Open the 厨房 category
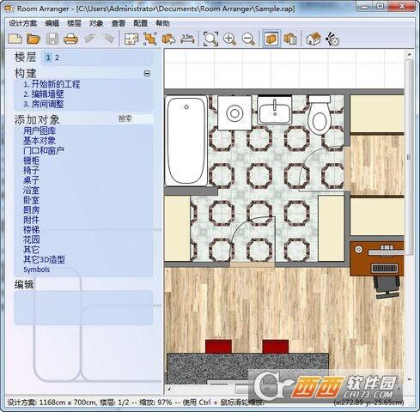 click(x=31, y=210)
